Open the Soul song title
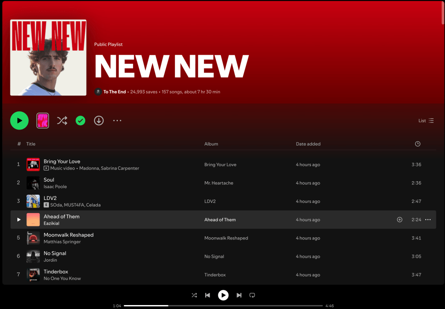 [x=49, y=180]
